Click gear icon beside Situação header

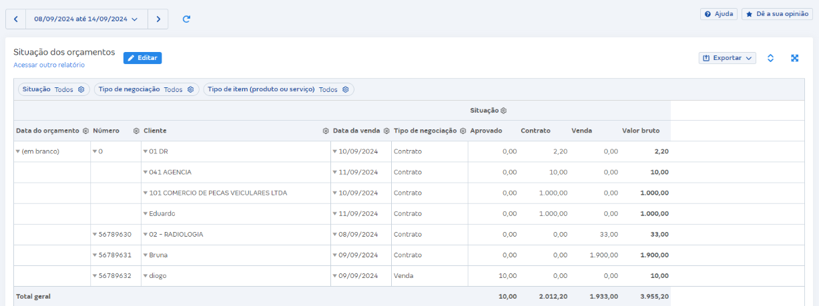[504, 111]
